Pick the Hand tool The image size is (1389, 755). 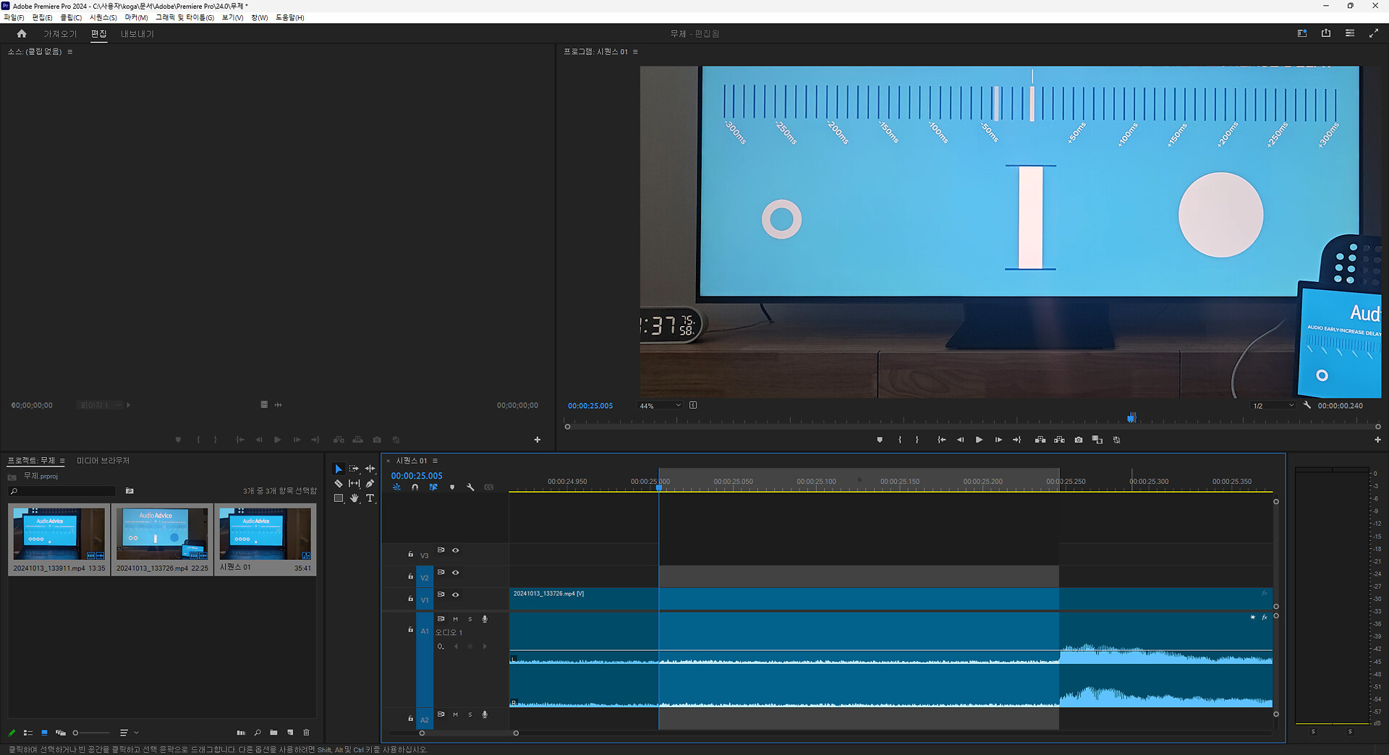tap(354, 498)
